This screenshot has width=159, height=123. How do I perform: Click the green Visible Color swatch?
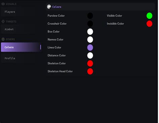click(x=149, y=16)
